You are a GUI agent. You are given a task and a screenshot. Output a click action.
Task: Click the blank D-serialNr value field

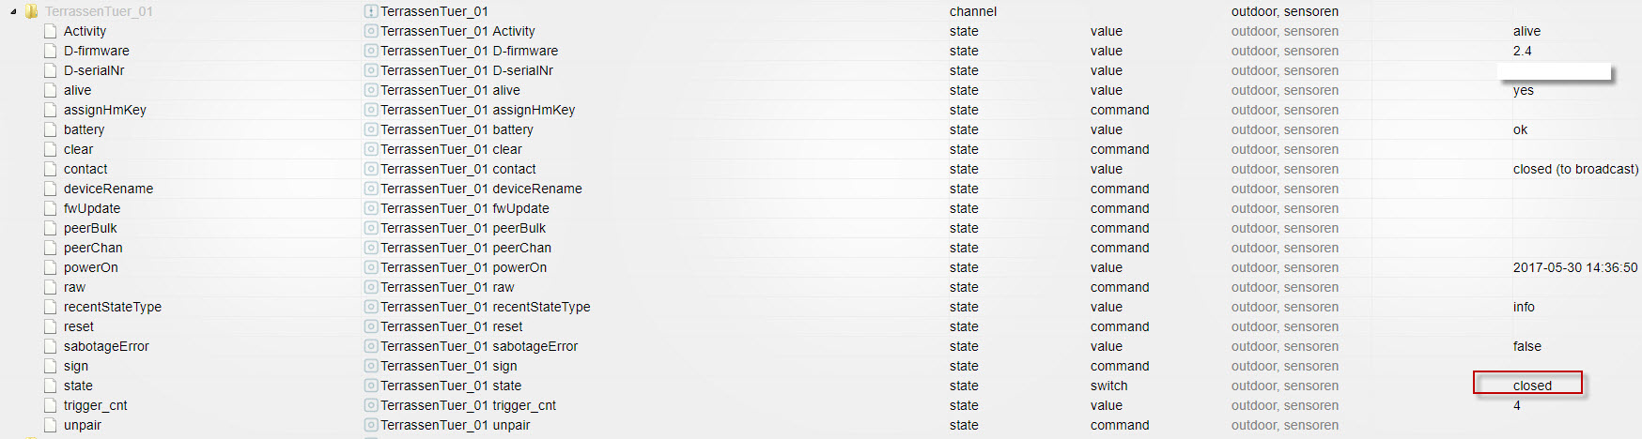1554,71
